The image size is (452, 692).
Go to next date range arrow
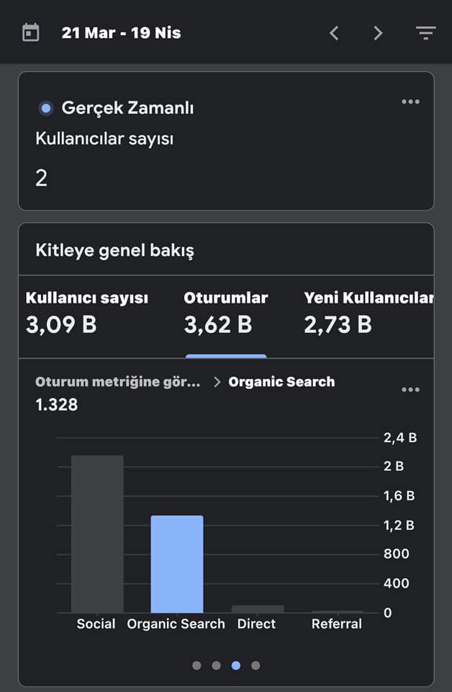coord(378,32)
